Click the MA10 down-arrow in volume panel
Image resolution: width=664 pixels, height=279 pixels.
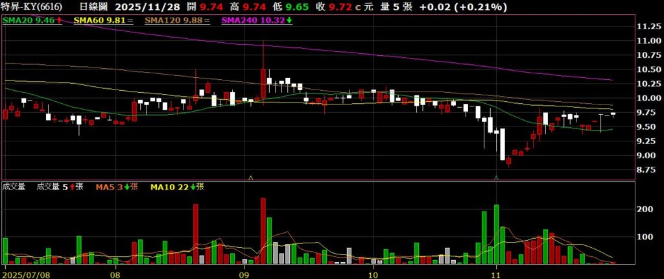click(193, 187)
